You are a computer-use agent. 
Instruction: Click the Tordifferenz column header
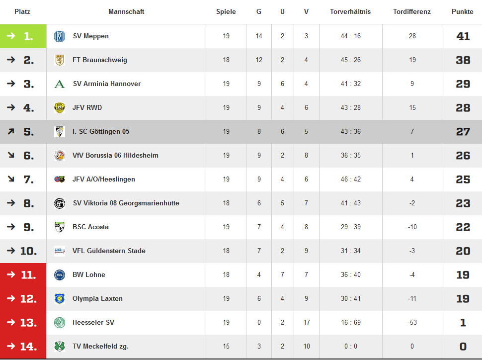point(411,11)
